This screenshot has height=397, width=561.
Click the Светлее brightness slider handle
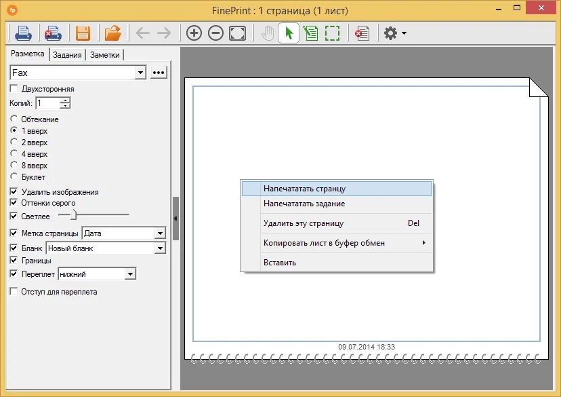coord(73,215)
